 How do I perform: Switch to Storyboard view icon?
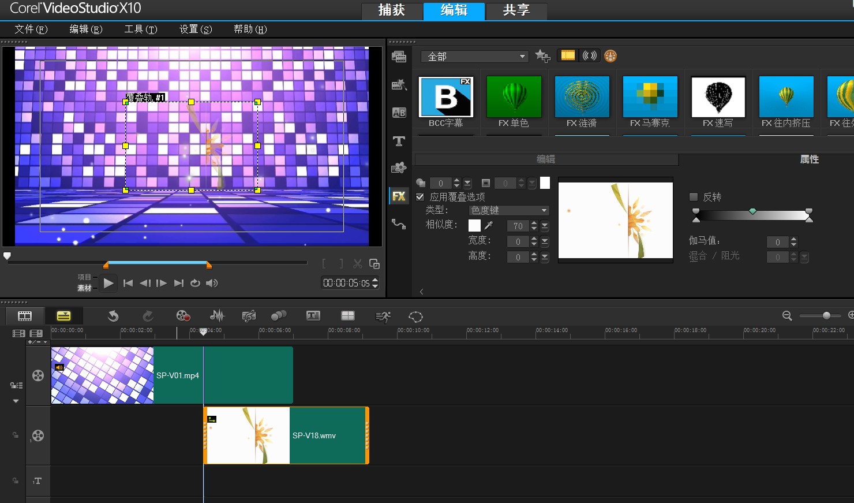click(x=25, y=316)
